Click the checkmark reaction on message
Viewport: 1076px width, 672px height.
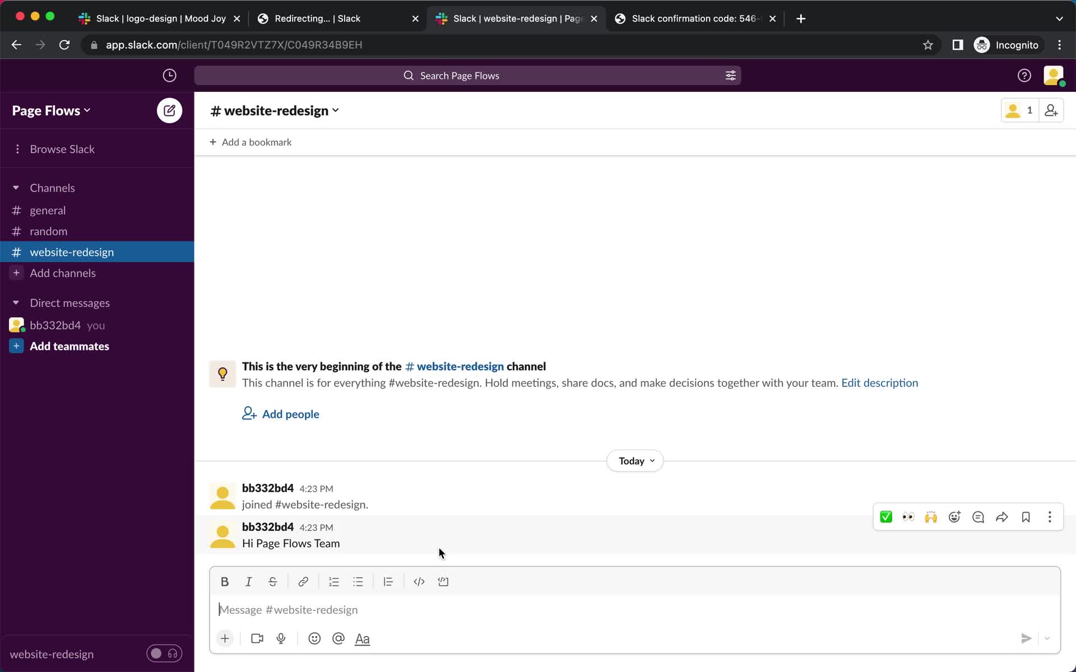886,517
